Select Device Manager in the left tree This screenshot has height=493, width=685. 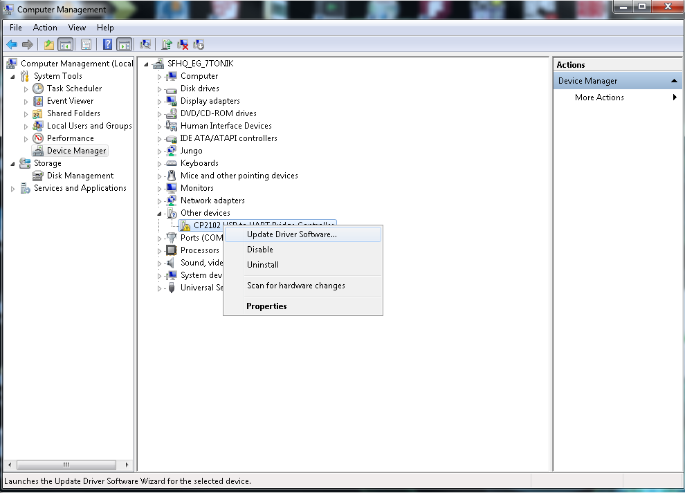pos(76,151)
